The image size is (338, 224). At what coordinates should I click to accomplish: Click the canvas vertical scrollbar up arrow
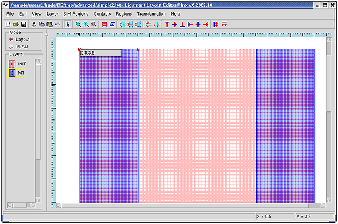pos(329,40)
